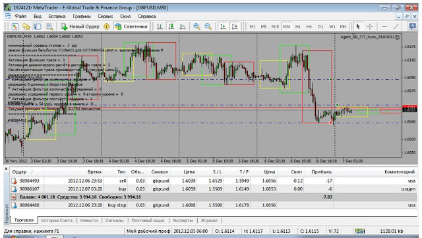Click T/P value 1.5949
The height and width of the screenshot is (238, 422).
pos(242,181)
